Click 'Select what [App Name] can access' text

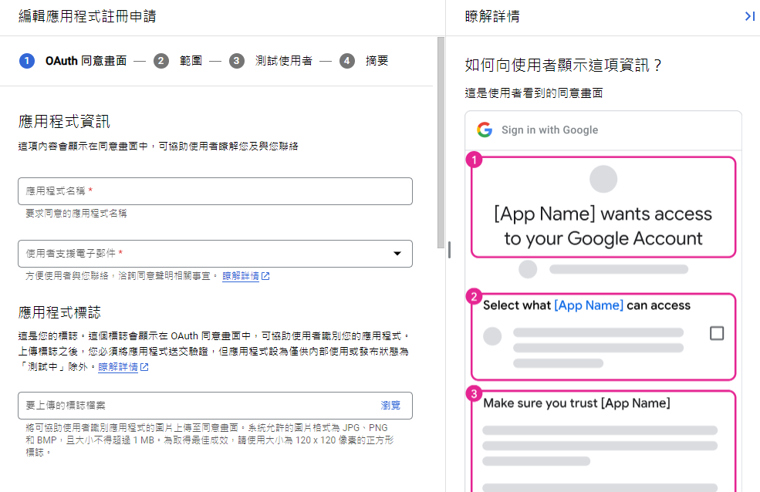click(x=586, y=305)
